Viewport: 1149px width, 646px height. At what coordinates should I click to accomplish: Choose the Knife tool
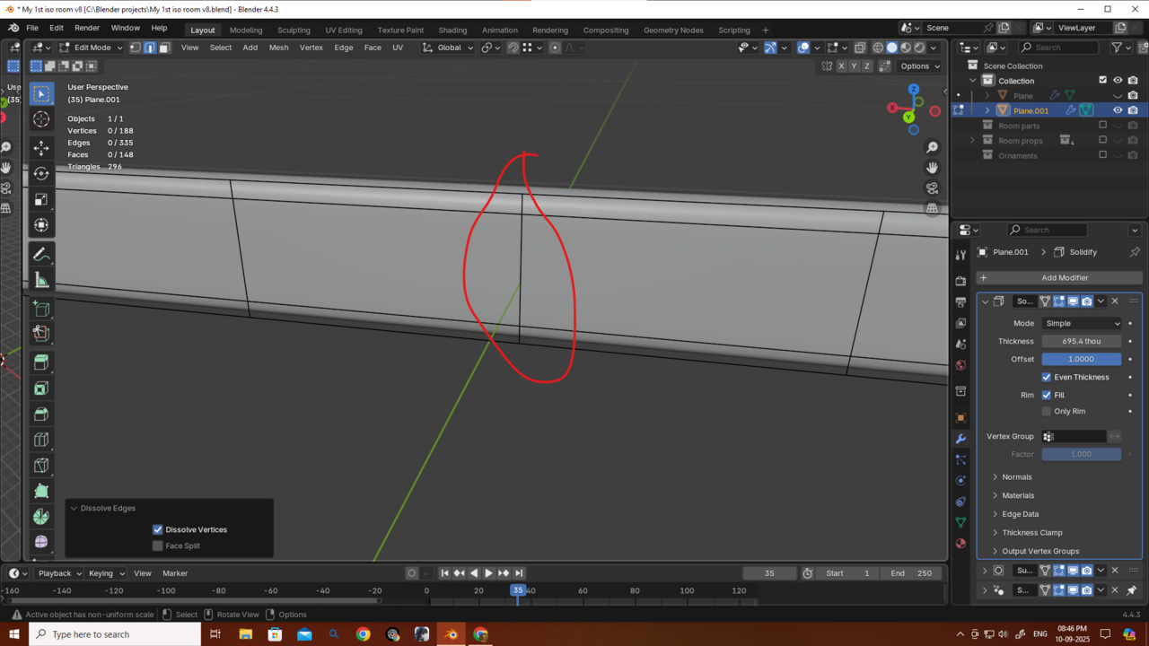(x=41, y=466)
